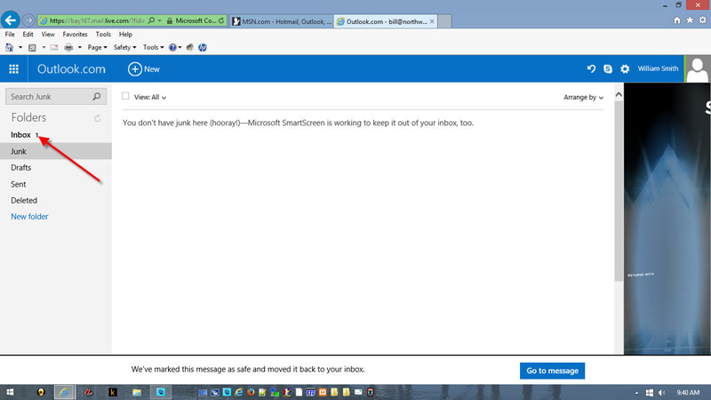Click the message list vertical scrollbar thumb
711x400 pixels.
619,190
